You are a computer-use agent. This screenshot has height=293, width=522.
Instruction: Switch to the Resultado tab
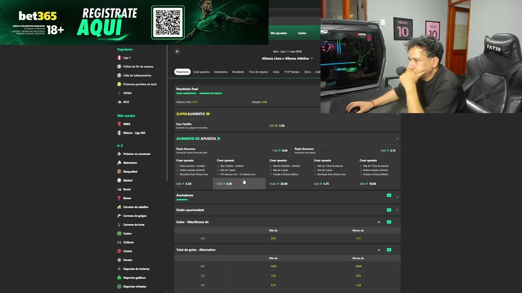[x=238, y=72]
